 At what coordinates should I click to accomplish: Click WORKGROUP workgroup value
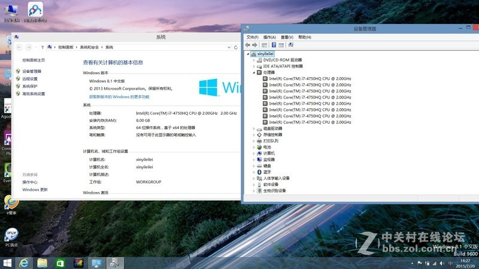pyautogui.click(x=148, y=182)
